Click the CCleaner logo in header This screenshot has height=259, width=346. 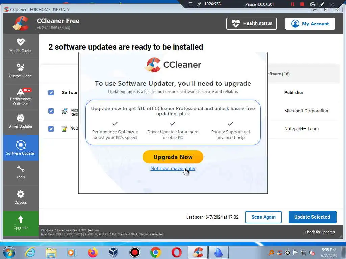[21, 23]
